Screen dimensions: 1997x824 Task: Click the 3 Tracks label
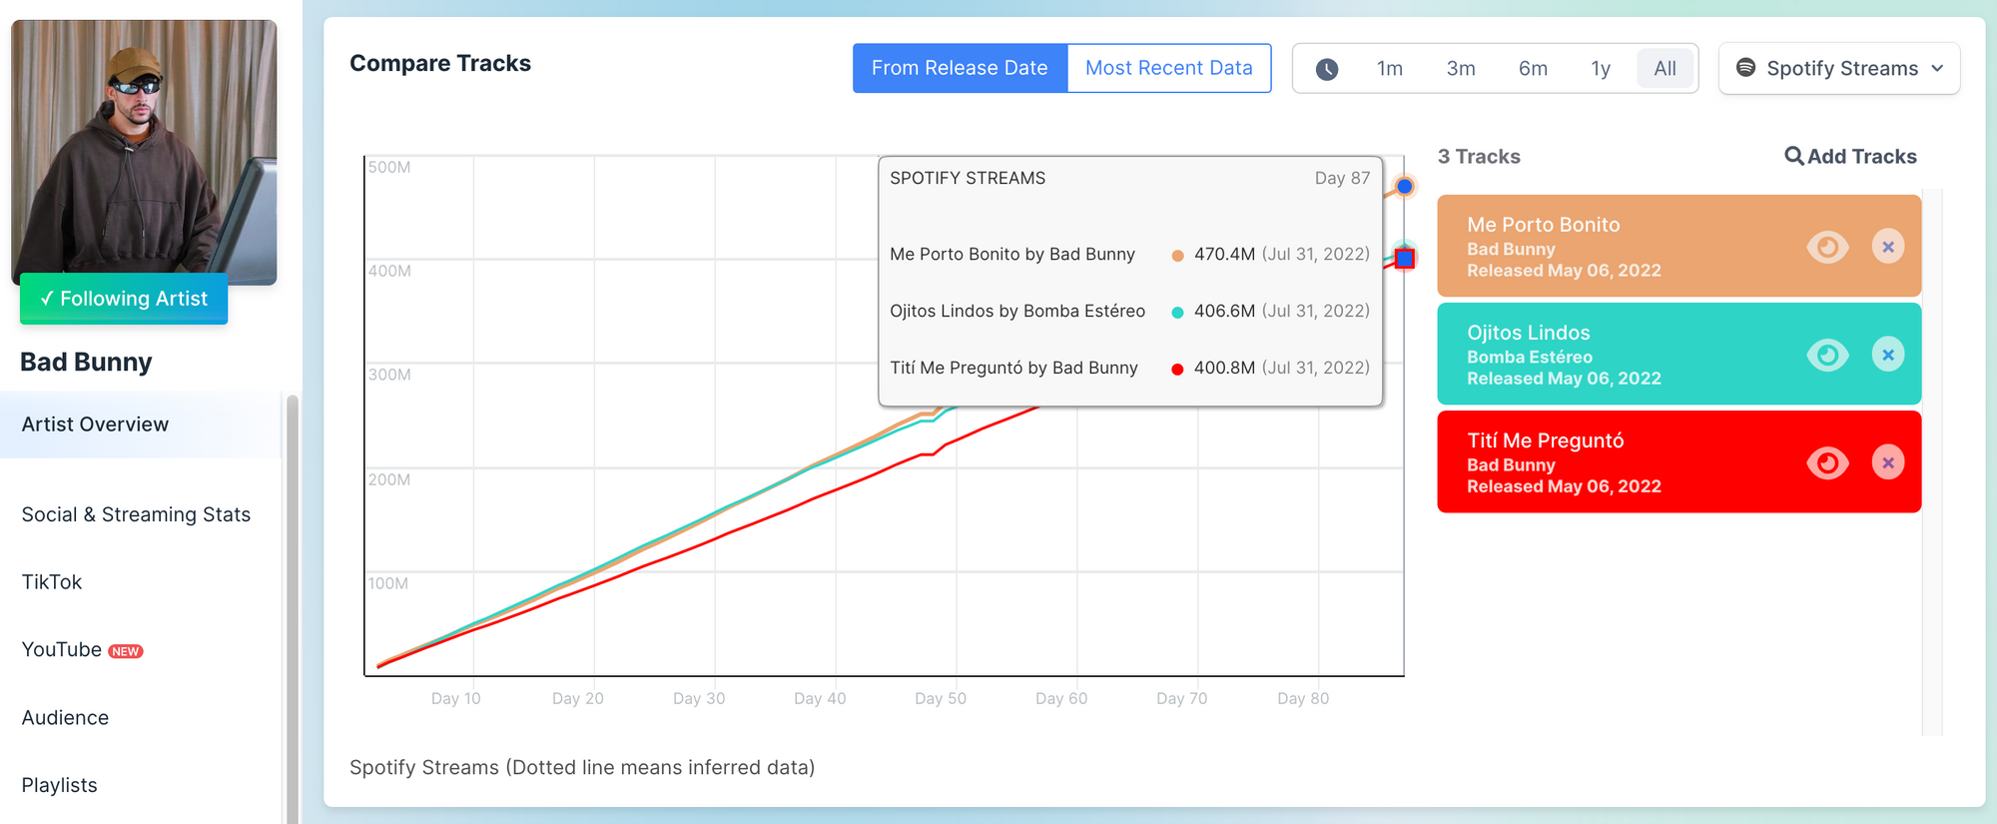coord(1479,156)
